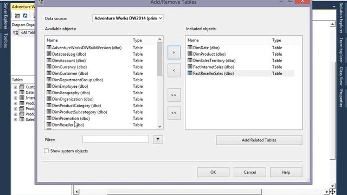
Task: Click the Help button
Action: point(286,172)
